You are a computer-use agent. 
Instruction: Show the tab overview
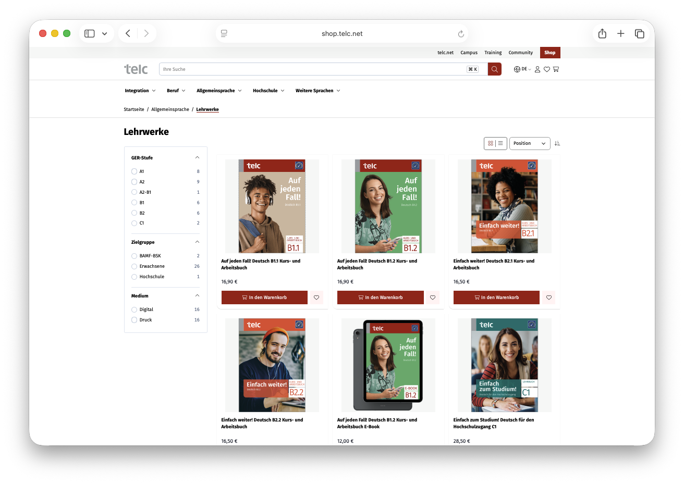click(640, 33)
